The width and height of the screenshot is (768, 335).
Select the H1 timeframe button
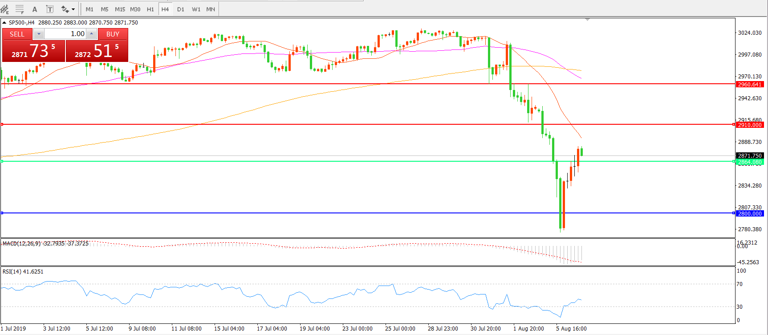click(150, 9)
